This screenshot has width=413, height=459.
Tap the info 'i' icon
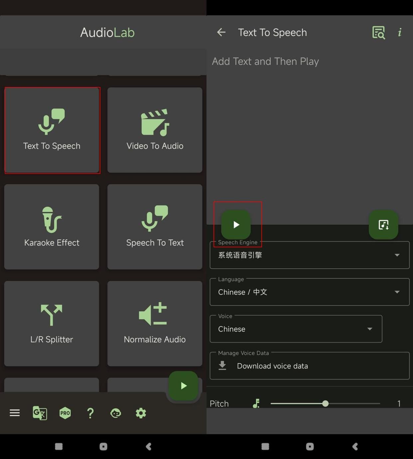pyautogui.click(x=400, y=32)
